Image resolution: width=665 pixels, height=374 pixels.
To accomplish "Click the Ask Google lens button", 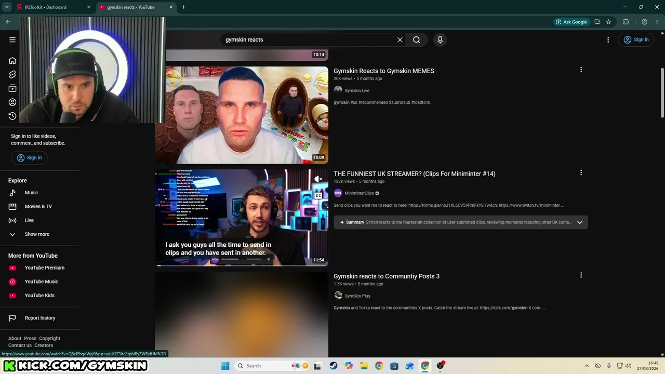I will point(571,22).
